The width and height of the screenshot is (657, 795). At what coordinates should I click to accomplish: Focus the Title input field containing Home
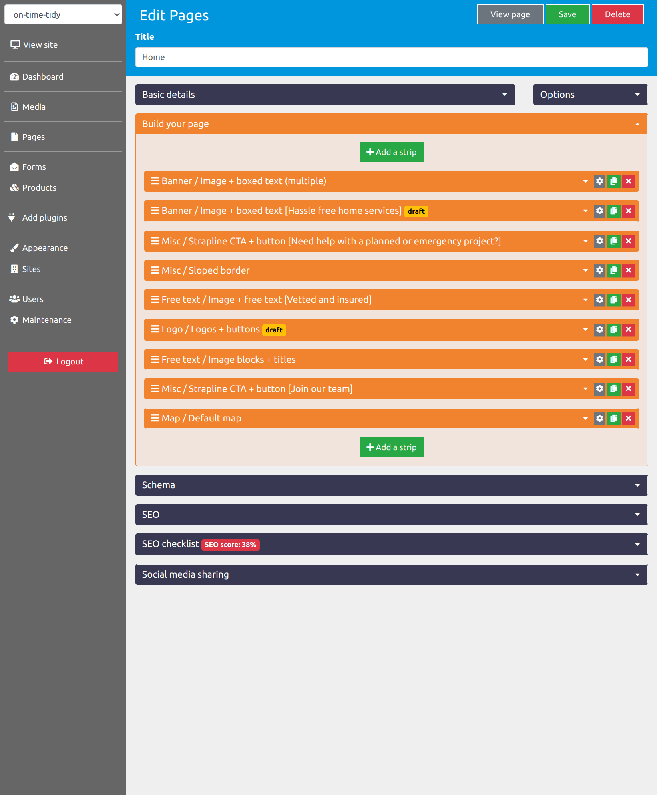392,57
